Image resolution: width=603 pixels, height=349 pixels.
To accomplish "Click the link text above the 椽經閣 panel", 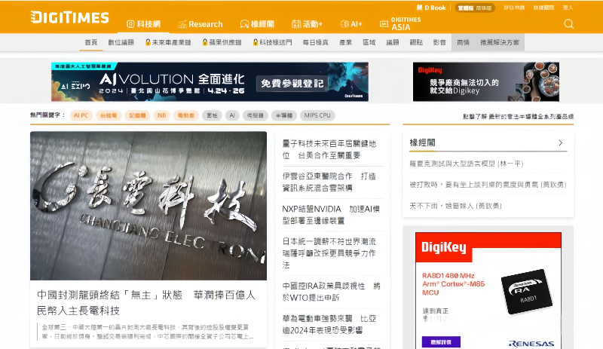I will pos(518,116).
